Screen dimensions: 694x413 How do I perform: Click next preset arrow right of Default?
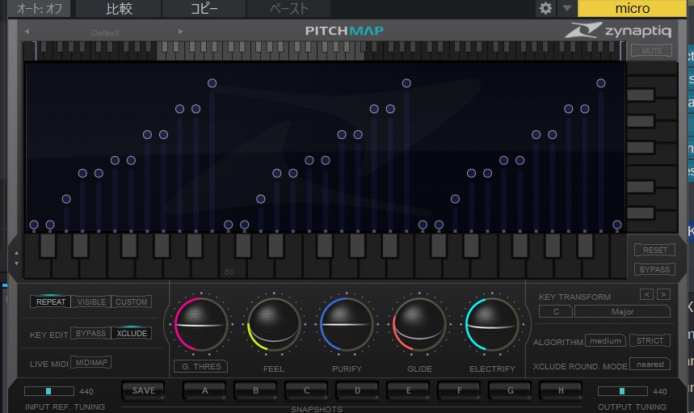[x=180, y=32]
